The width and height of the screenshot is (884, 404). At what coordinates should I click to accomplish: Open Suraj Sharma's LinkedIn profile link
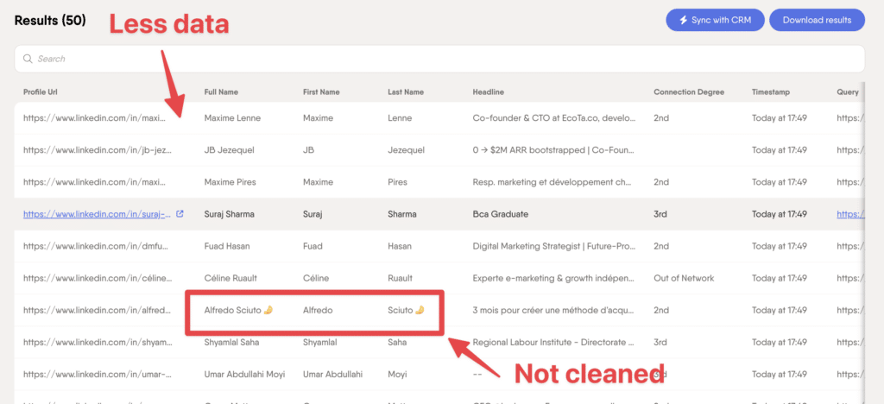pyautogui.click(x=98, y=214)
